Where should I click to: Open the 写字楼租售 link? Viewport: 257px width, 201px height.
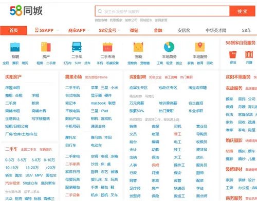pyautogui.click(x=41, y=118)
